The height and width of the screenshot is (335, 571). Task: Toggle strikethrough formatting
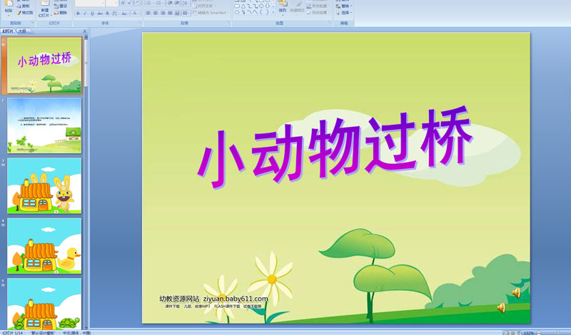(x=100, y=14)
